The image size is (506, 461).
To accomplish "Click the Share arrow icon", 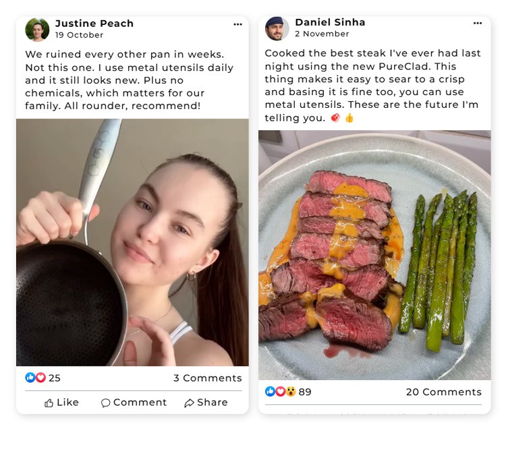I will coord(190,403).
